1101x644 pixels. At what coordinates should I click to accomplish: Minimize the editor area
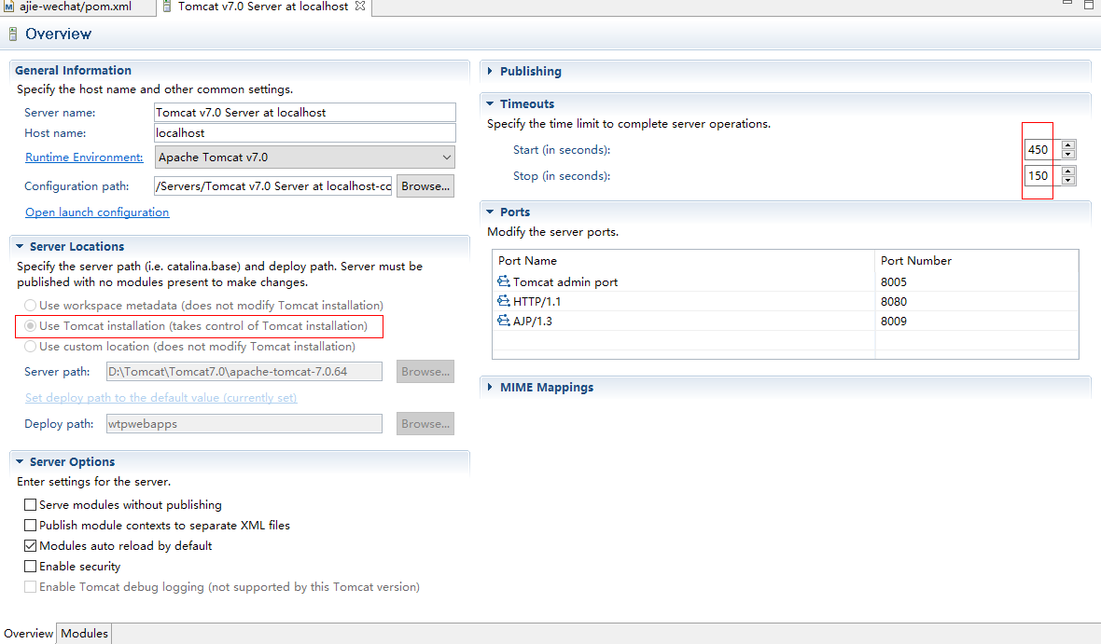point(1067,4)
